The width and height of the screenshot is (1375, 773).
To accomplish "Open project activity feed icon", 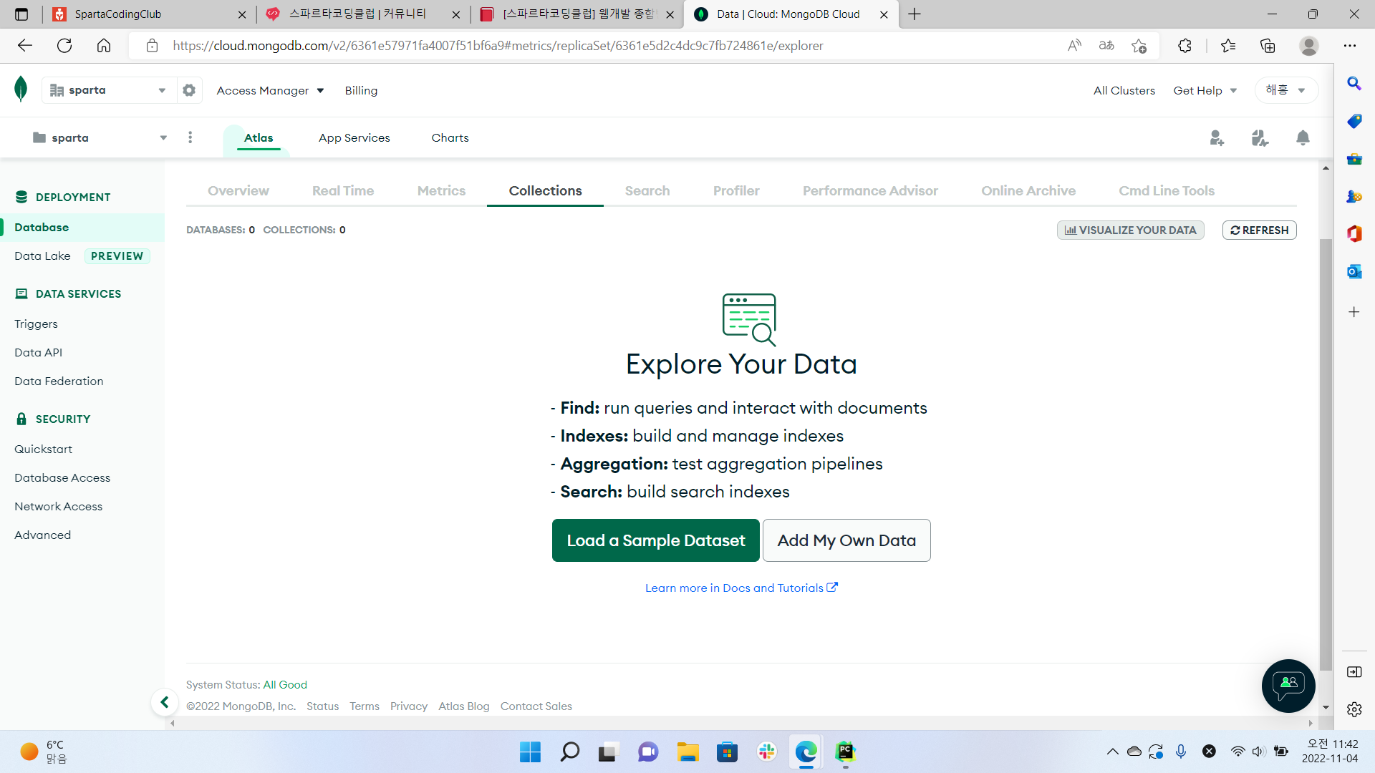I will click(1260, 138).
